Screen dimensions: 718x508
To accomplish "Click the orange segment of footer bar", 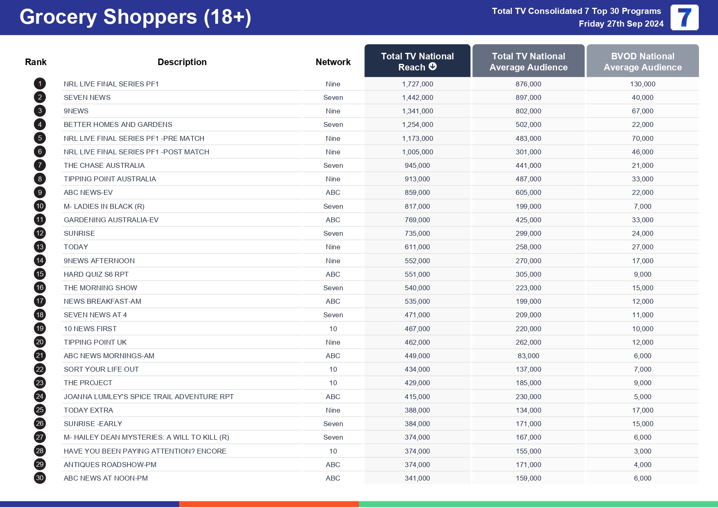I will point(269,504).
